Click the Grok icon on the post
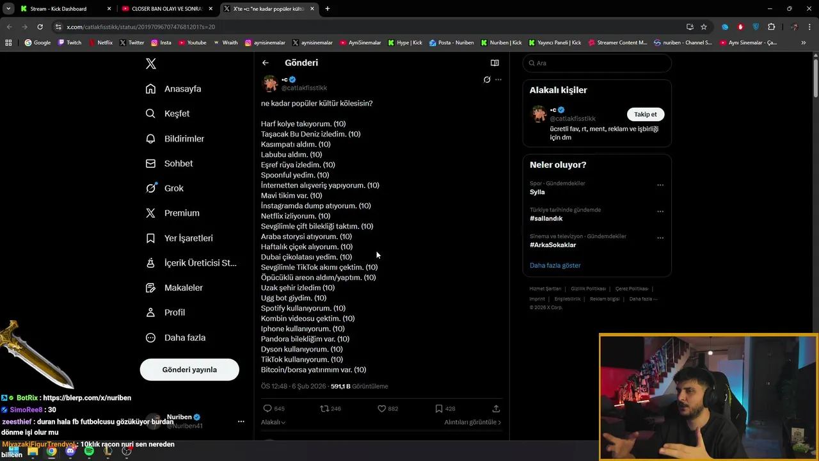The width and height of the screenshot is (819, 461). point(487,79)
